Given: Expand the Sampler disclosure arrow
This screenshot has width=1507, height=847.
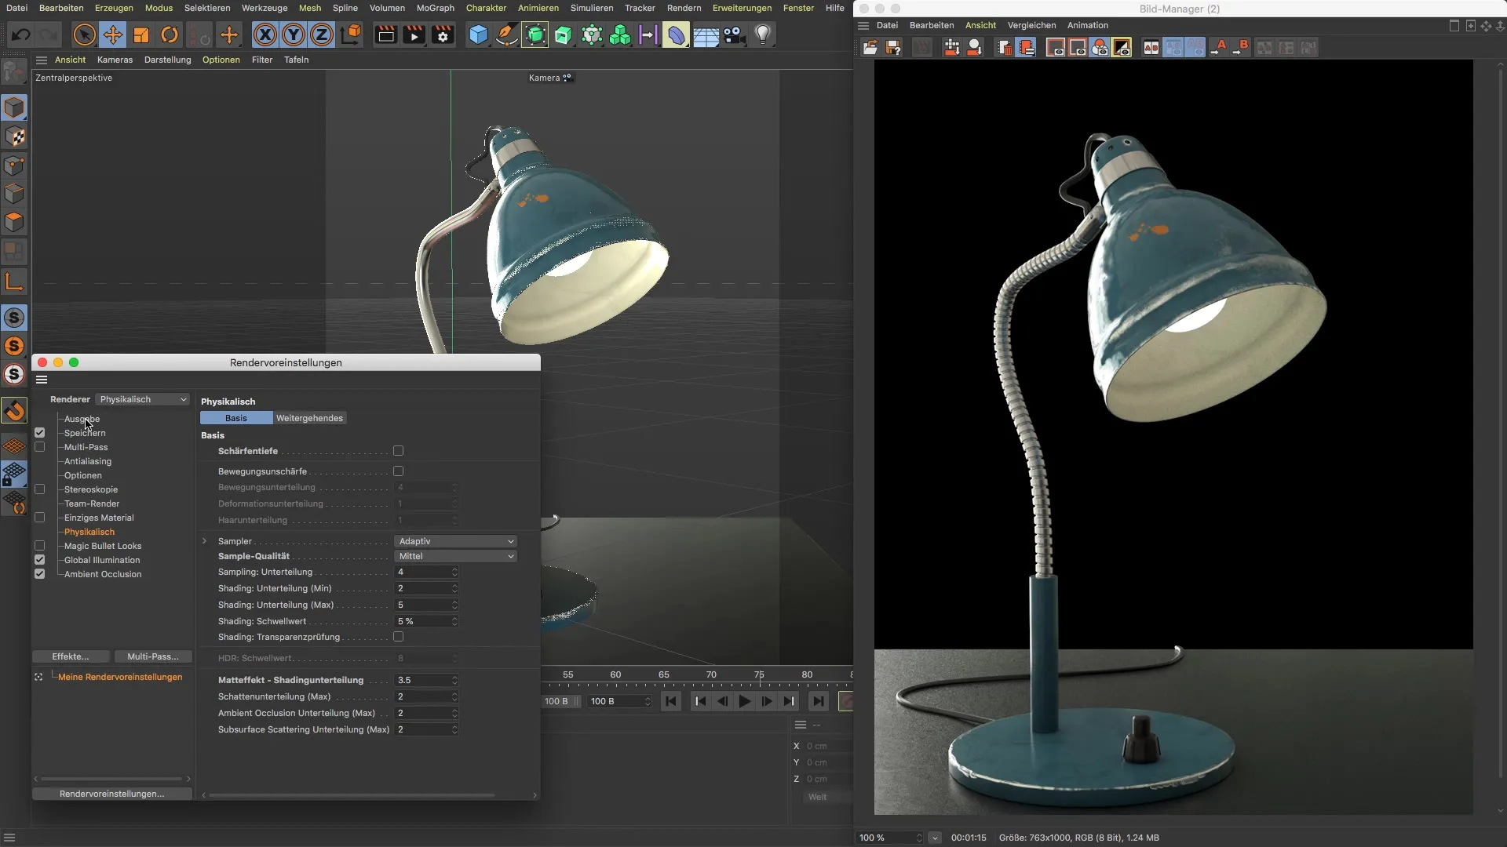Looking at the screenshot, I should pos(205,541).
